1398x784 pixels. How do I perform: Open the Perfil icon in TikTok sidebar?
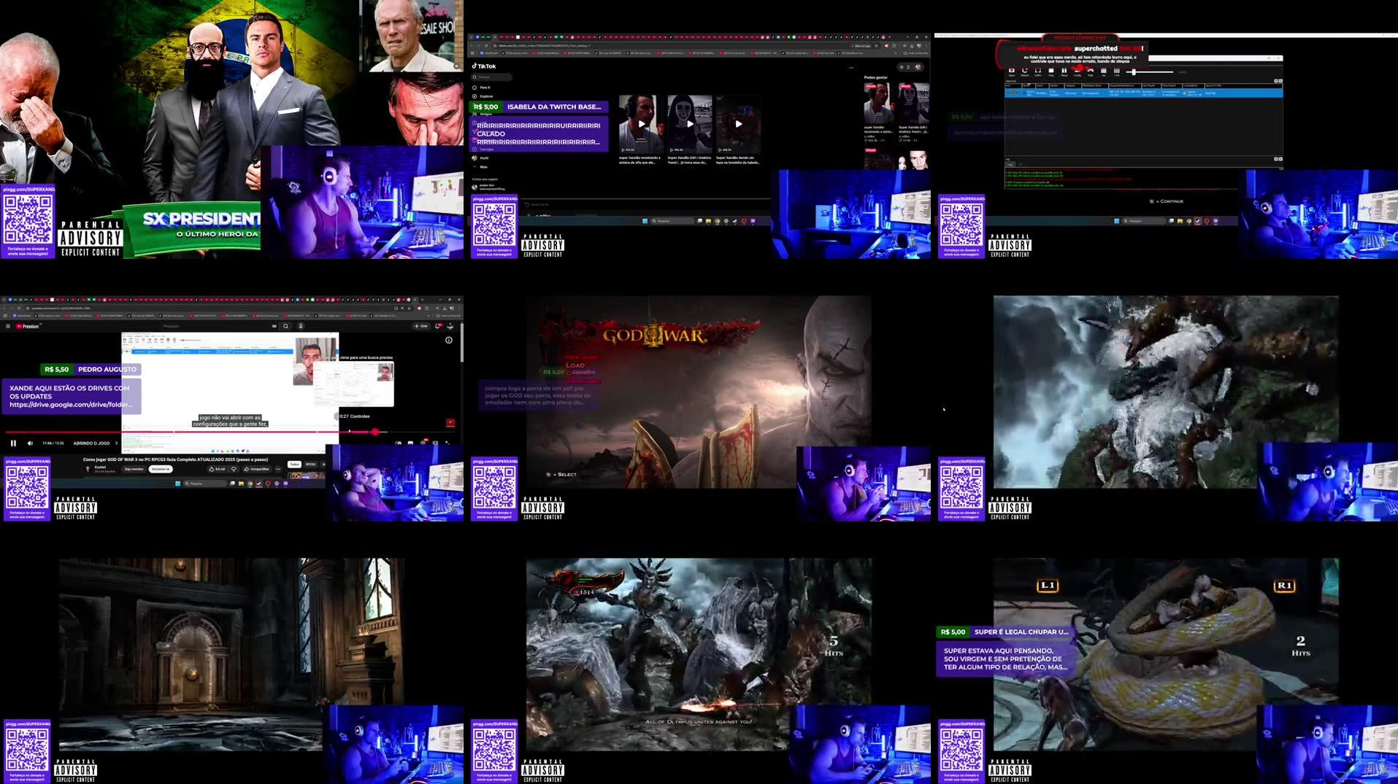[x=485, y=158]
